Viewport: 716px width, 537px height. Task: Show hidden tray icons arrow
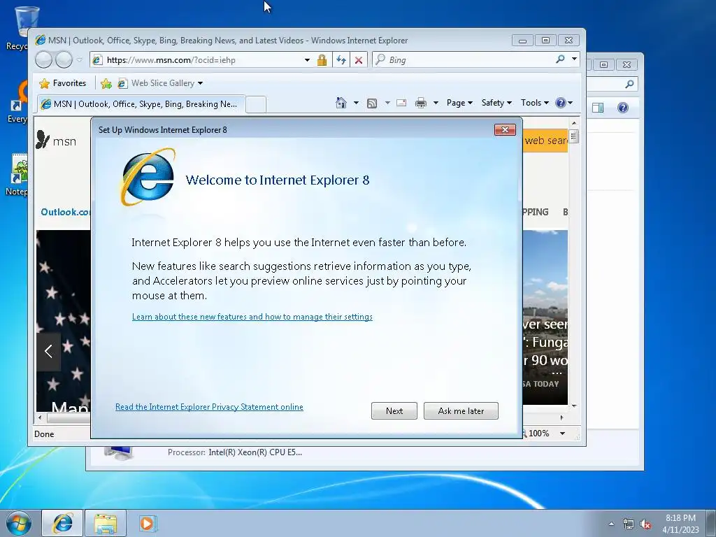click(x=611, y=524)
